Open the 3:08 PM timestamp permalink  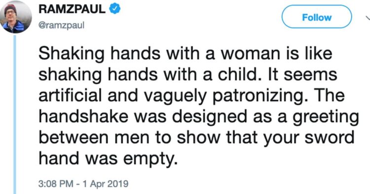56,184
